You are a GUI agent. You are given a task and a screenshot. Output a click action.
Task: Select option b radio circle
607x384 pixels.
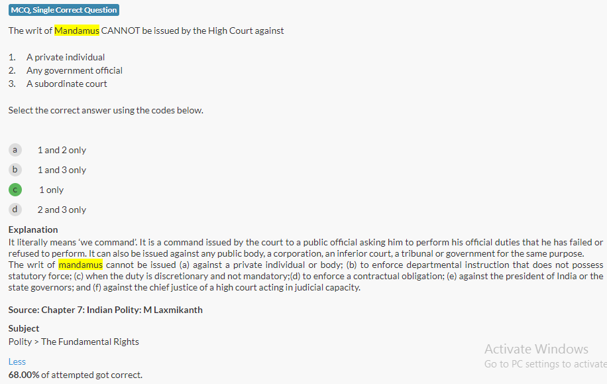tap(15, 170)
